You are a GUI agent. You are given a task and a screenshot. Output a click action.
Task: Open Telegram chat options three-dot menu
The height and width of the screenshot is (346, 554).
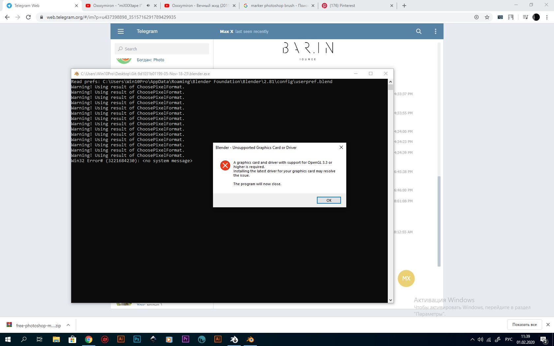coord(436,31)
